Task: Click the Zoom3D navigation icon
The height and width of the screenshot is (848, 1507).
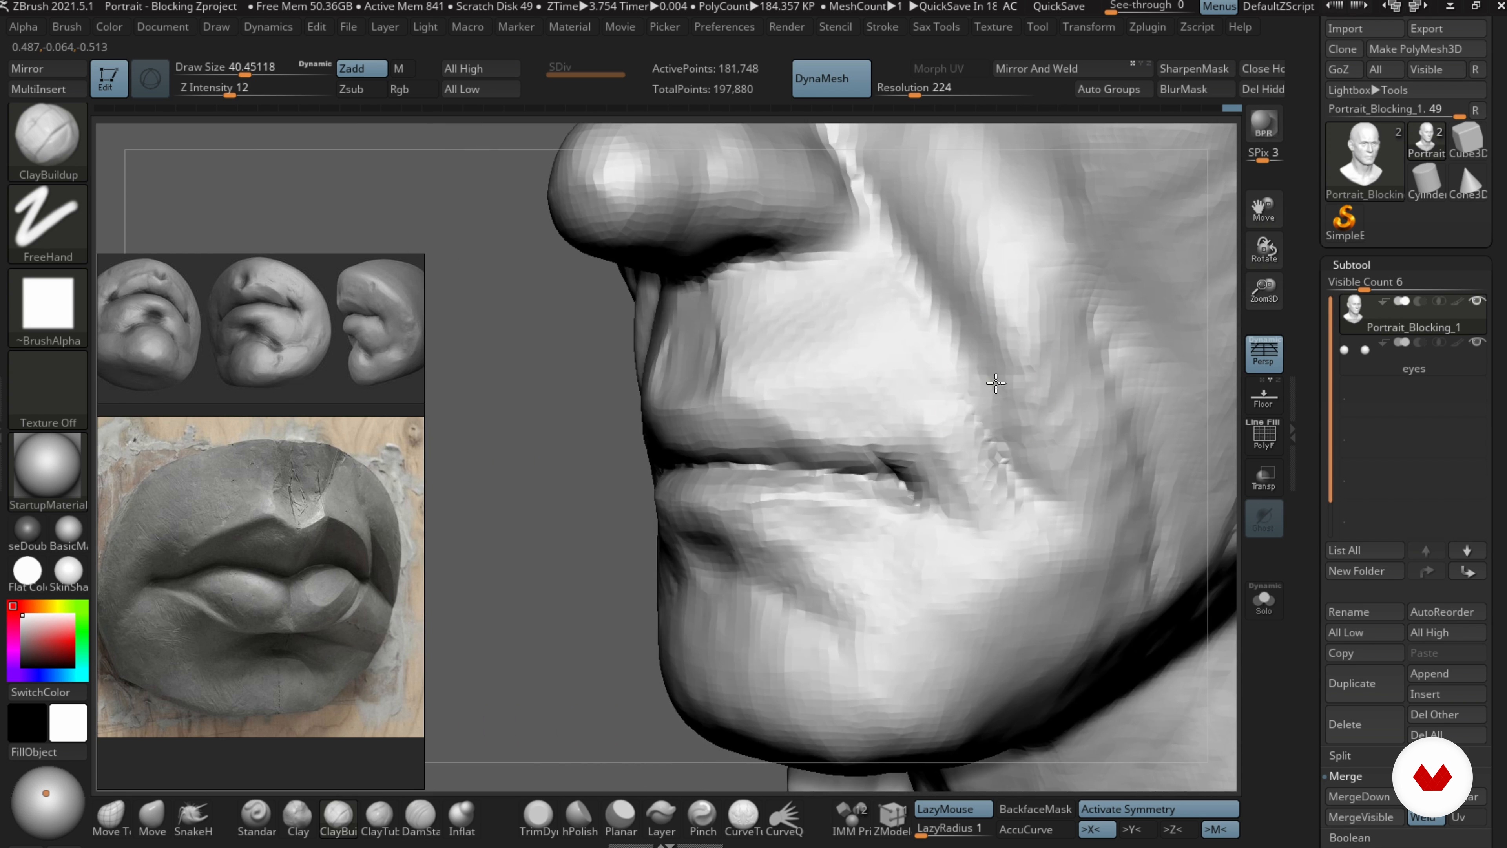Action: tap(1264, 290)
